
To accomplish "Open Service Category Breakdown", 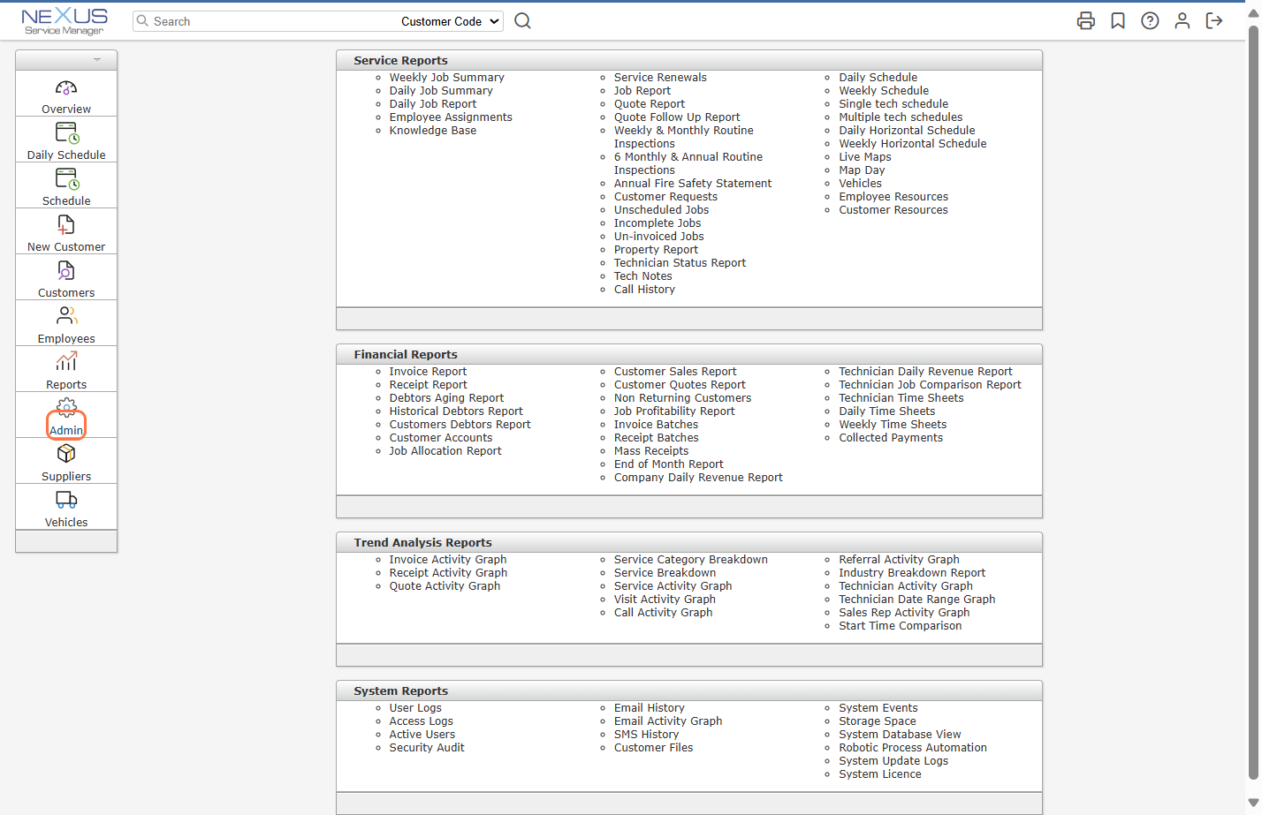I will point(691,560).
